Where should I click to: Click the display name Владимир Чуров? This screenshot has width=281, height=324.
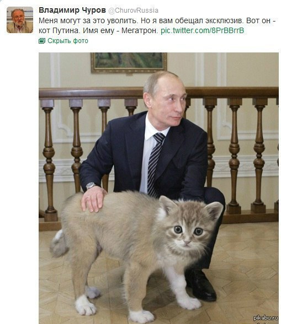[72, 10]
